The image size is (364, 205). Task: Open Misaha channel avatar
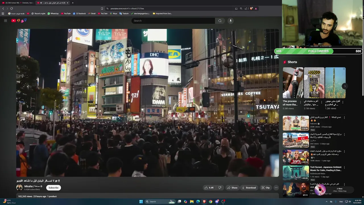19,187
